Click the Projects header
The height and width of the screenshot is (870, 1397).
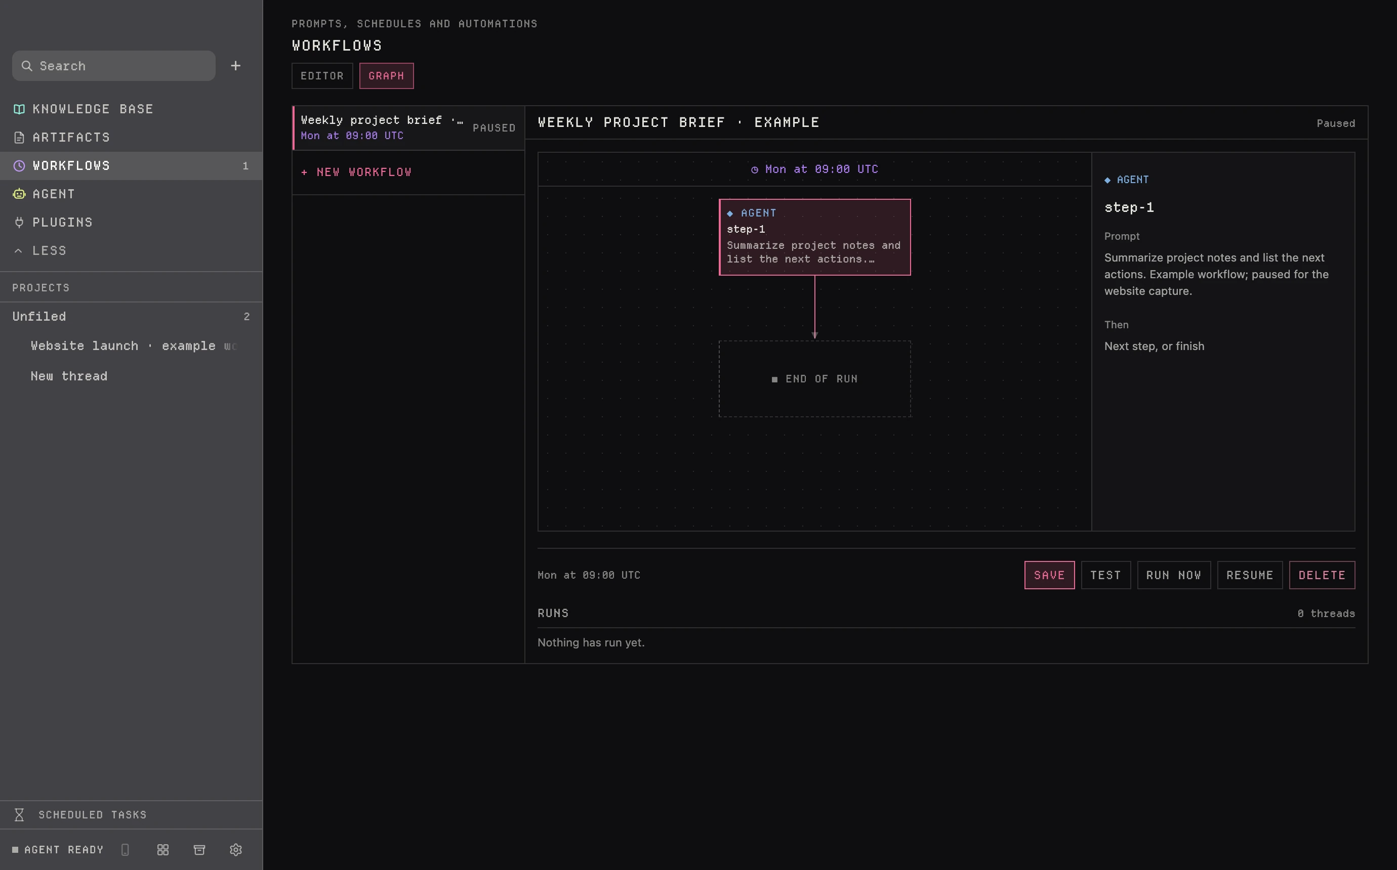coord(41,288)
